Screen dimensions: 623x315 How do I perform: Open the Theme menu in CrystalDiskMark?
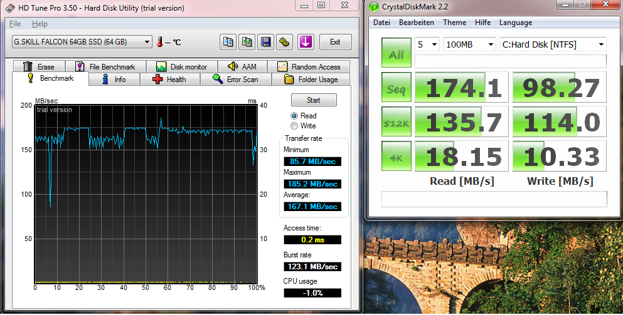pos(454,23)
